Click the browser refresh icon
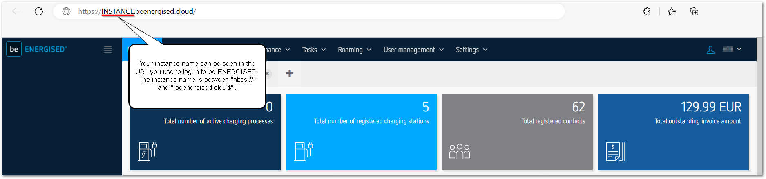 tap(39, 11)
